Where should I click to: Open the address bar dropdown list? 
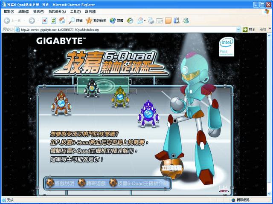238,30
